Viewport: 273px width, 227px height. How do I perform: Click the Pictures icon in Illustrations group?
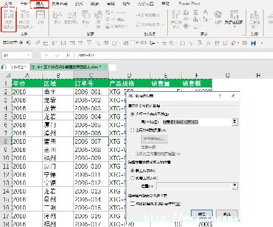tap(57, 17)
